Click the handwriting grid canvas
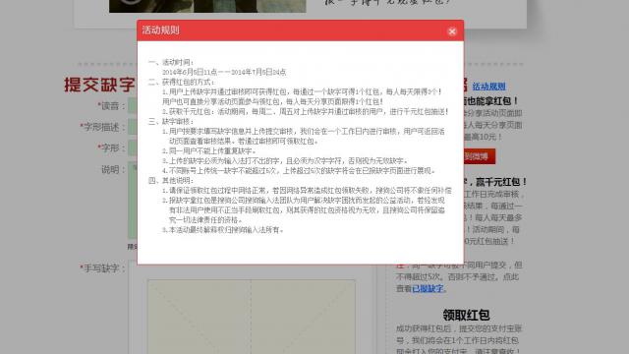The width and height of the screenshot is (629, 354). [x=252, y=317]
